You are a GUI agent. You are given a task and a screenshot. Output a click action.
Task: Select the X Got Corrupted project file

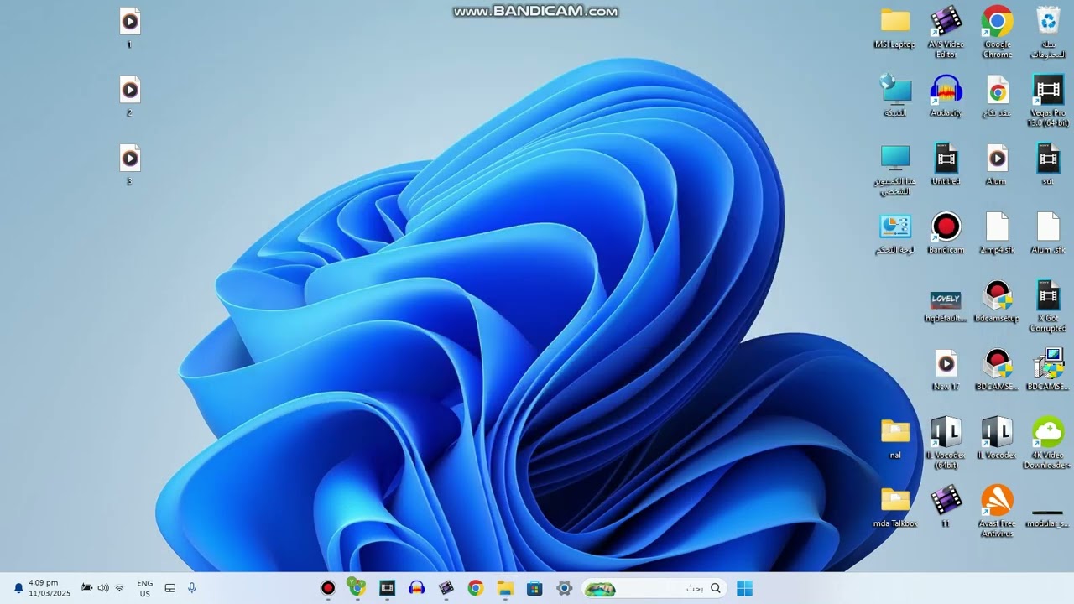(1048, 306)
